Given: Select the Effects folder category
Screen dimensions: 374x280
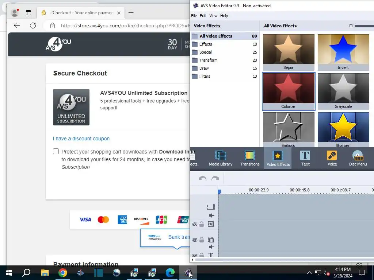Looking at the screenshot, I should [x=225, y=44].
